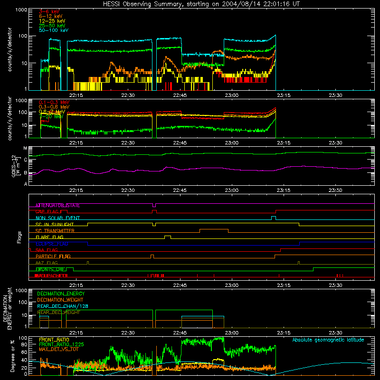Select the 6-12 keV legend label
This screenshot has width=380, height=380.
[51, 16]
